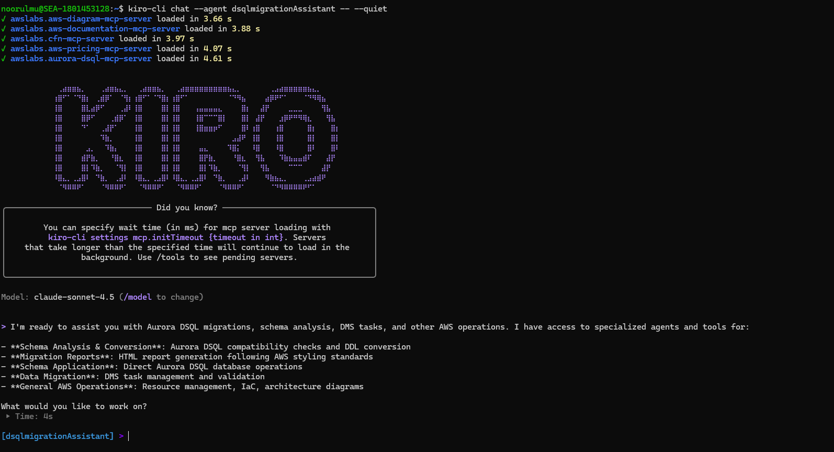Click the checkmark beside awslabs.cfn-mcp-server
This screenshot has width=834, height=452.
pyautogui.click(x=4, y=39)
